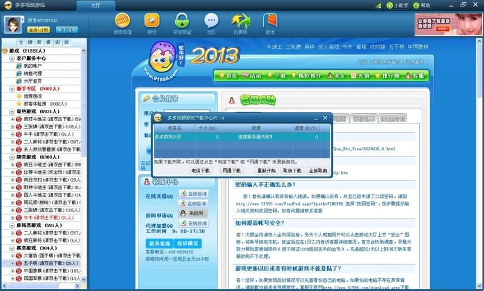Minimize the download center dialog

[315, 118]
